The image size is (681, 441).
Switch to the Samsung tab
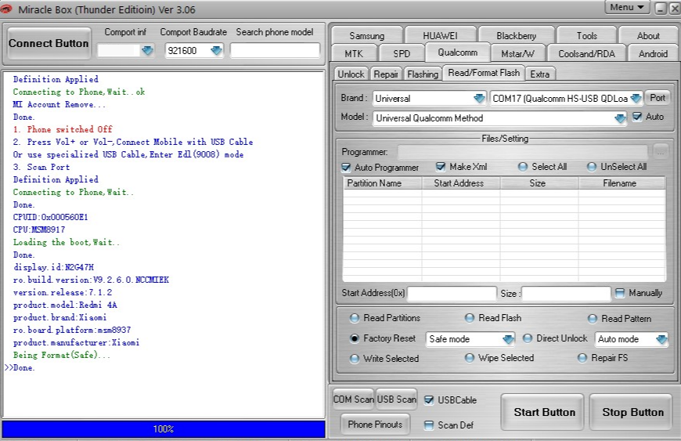367,35
